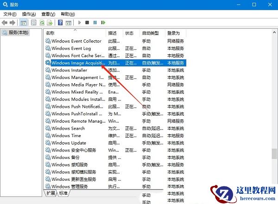Select Windows Media Player Network row

[x=115, y=85]
